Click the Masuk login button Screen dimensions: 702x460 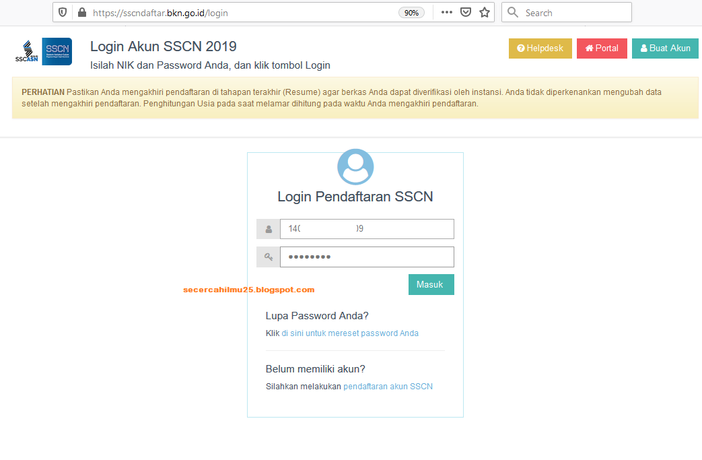click(x=431, y=284)
